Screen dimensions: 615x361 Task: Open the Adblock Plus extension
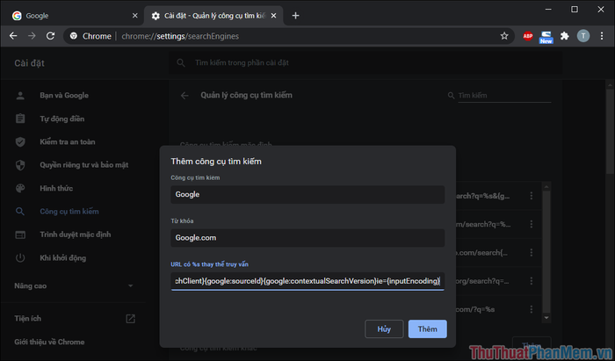(527, 36)
